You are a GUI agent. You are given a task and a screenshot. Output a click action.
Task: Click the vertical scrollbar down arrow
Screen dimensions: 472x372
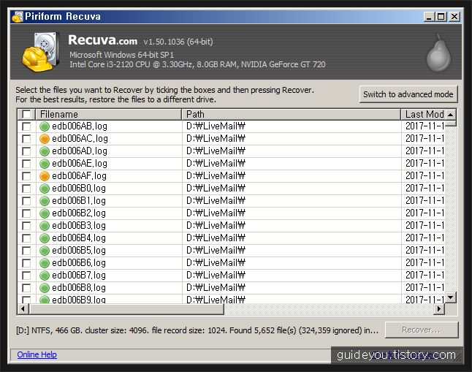(x=451, y=297)
